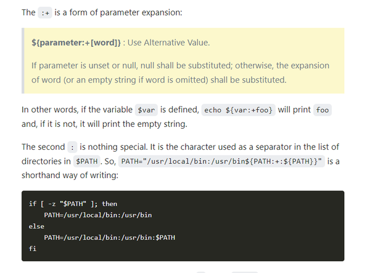
Task: Click "If parameter is unset or null" text
Action: pyautogui.click(x=84, y=65)
